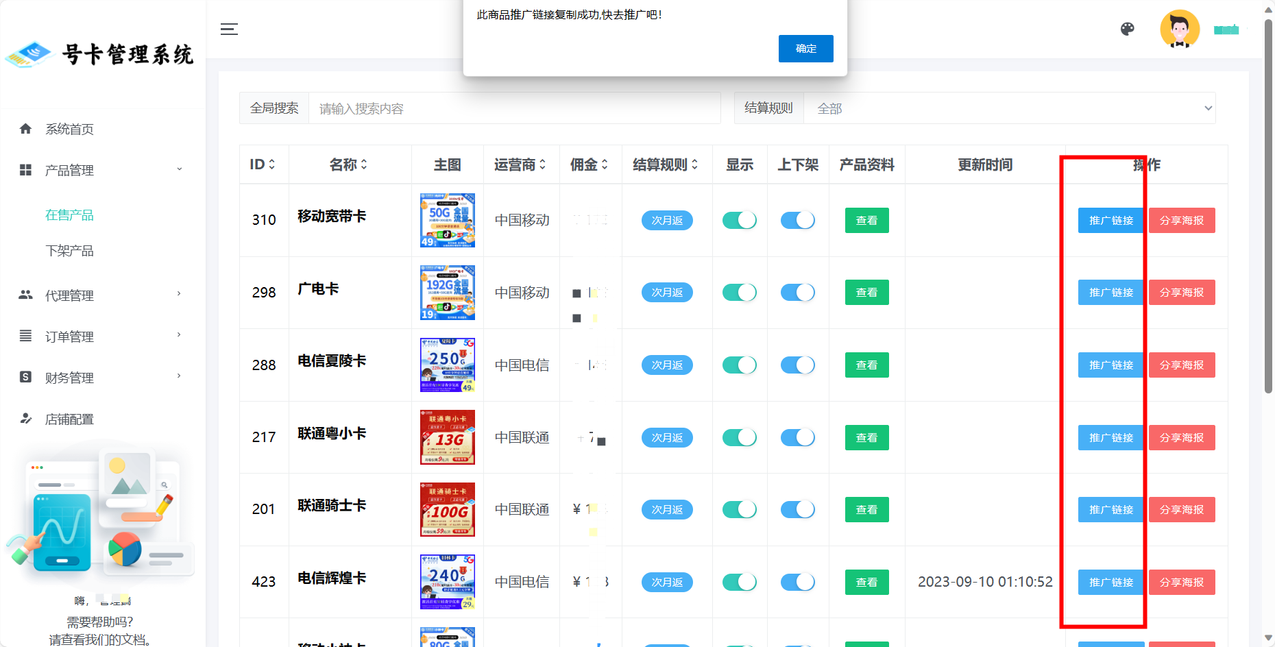The height and width of the screenshot is (647, 1275).
Task: Click the help text 需要帮助吗?
Action: point(100,622)
